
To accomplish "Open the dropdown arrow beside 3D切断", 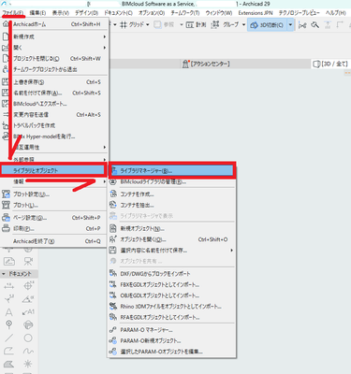I will coord(290,25).
